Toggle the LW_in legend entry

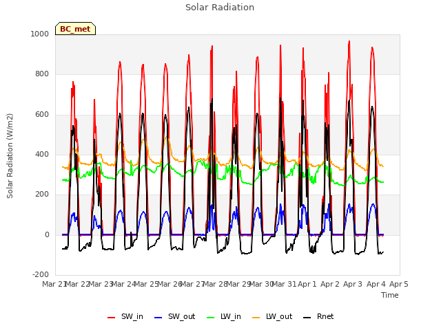click(x=224, y=316)
